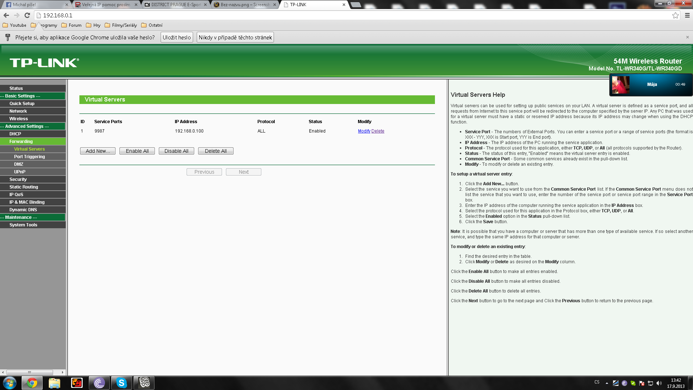Select Port Triggering in sidebar
The height and width of the screenshot is (390, 693).
coord(30,157)
